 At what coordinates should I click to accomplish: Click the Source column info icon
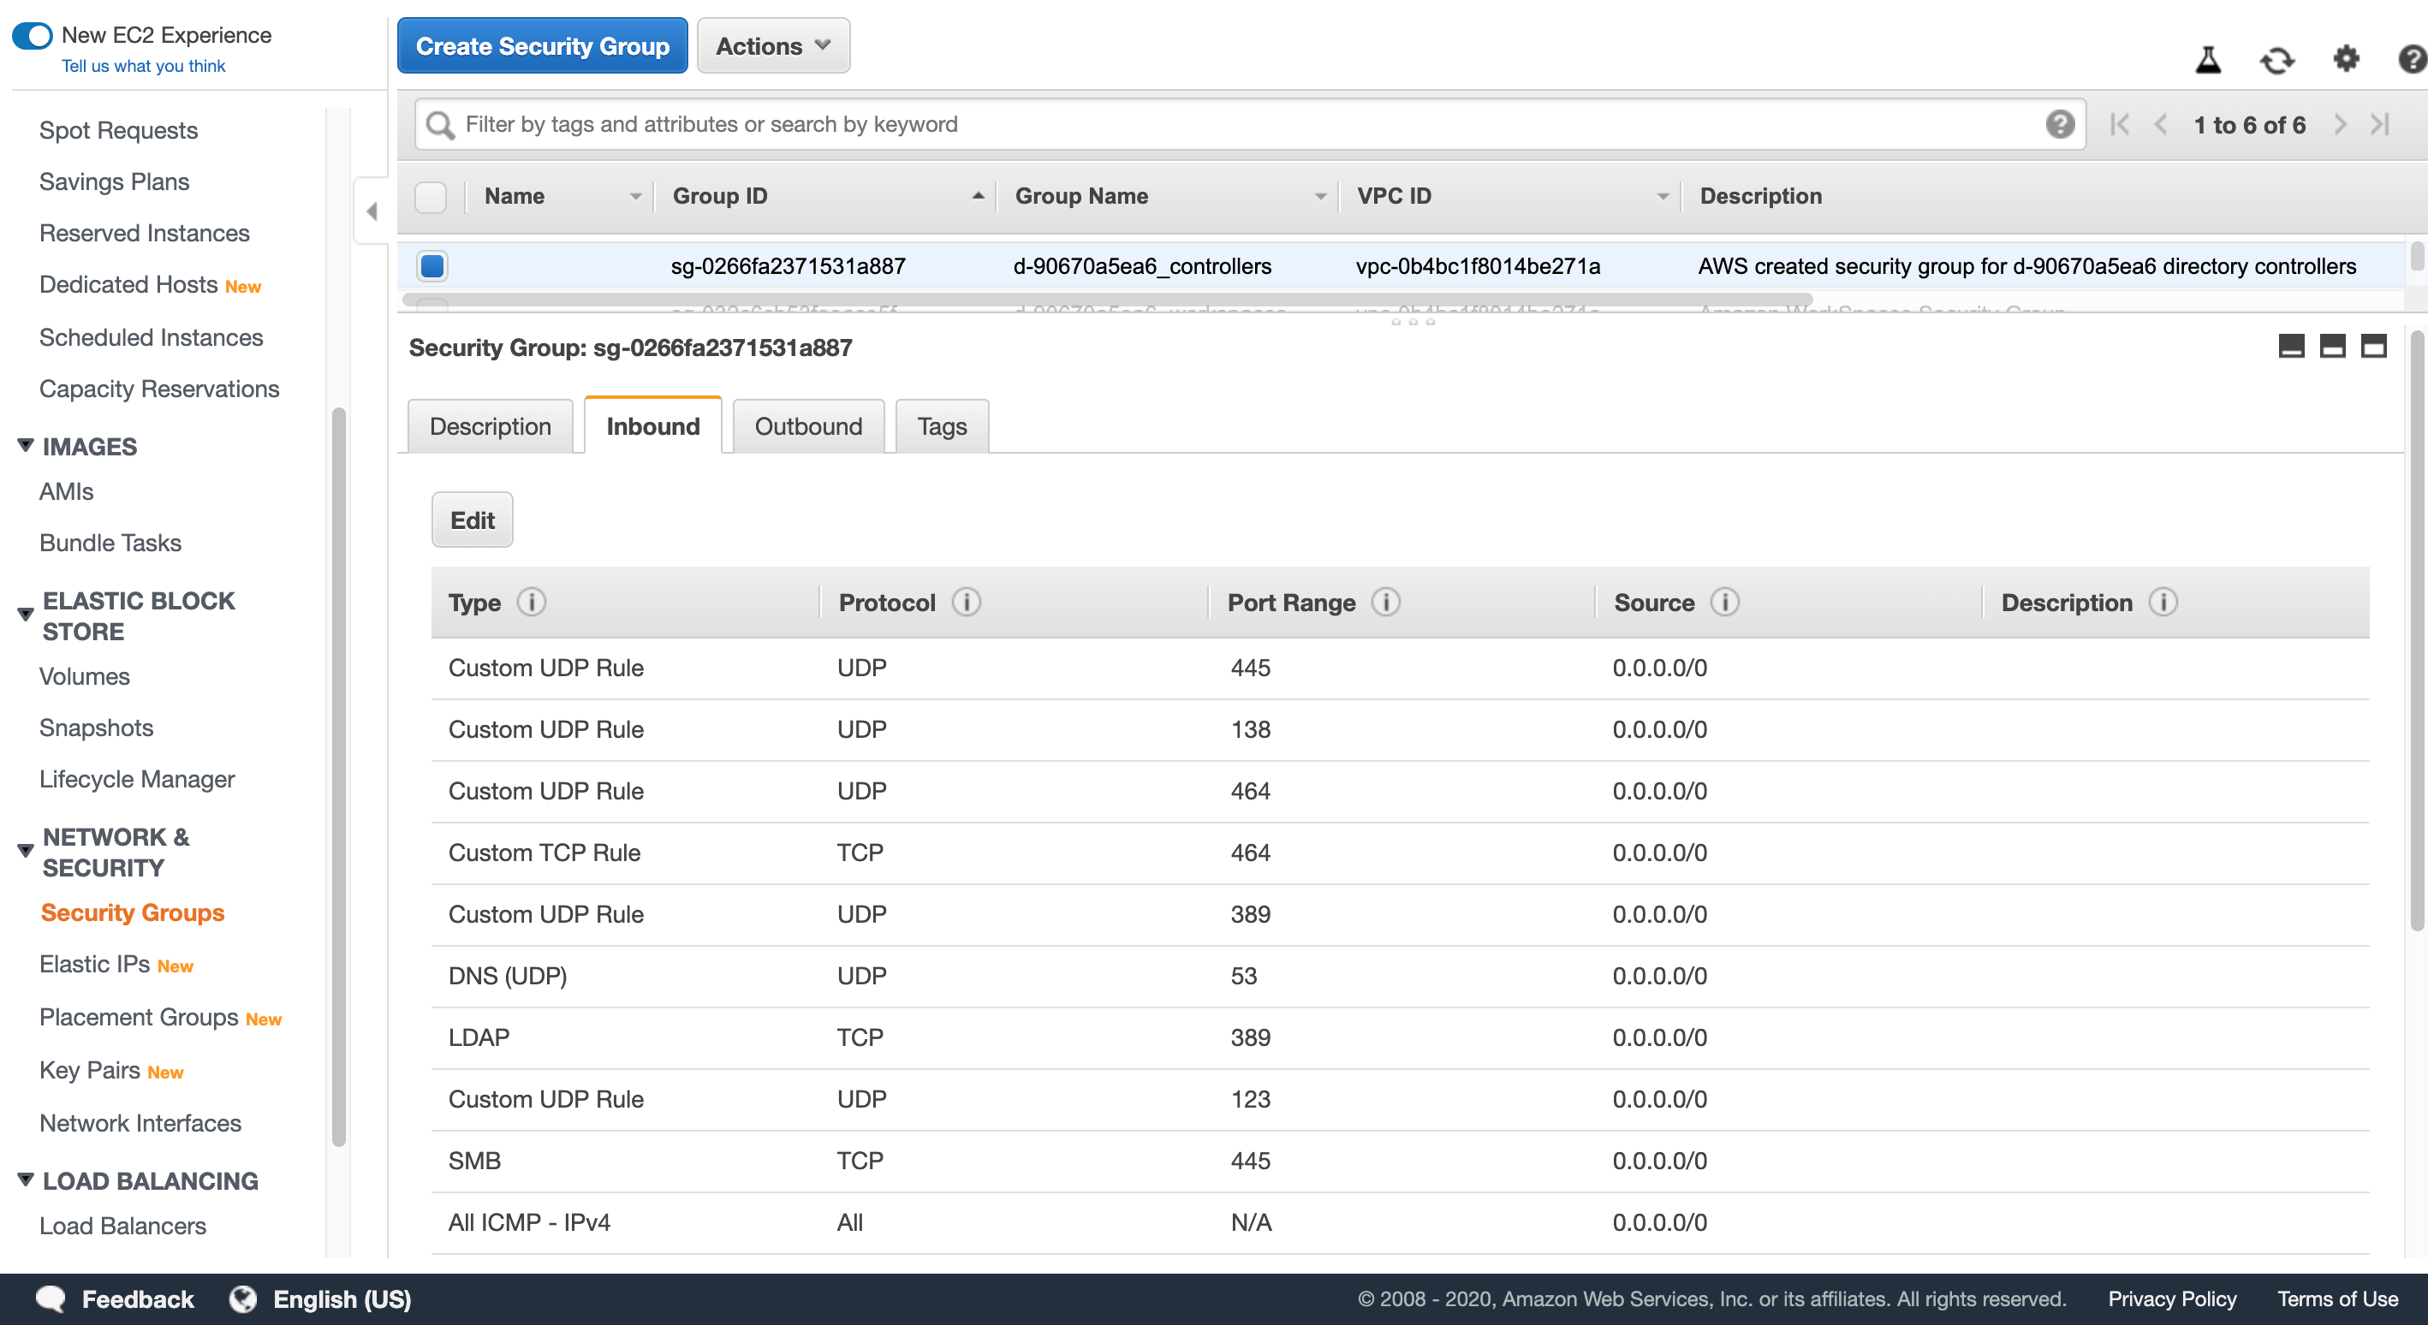coord(1724,603)
